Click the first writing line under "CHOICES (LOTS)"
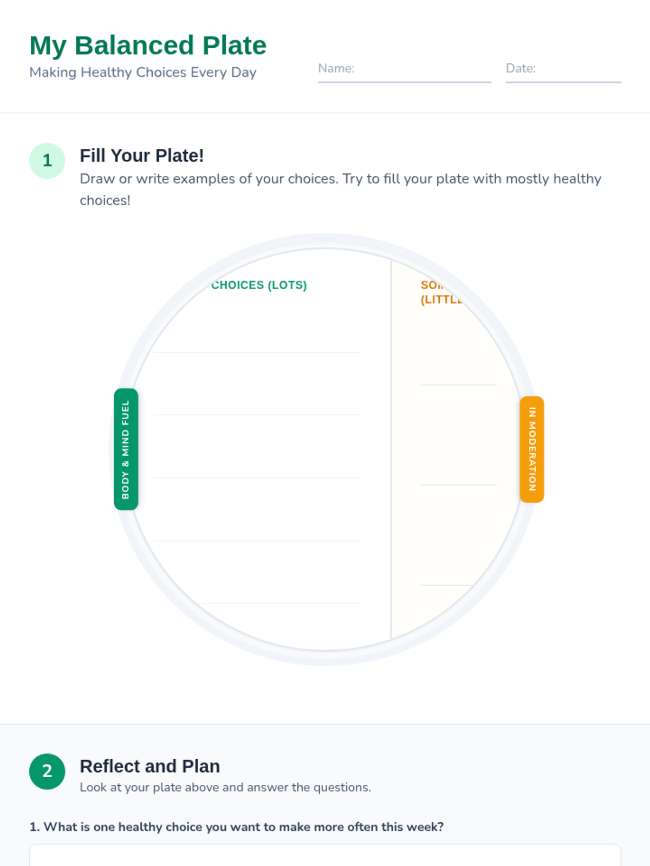This screenshot has height=866, width=650. (x=257, y=352)
